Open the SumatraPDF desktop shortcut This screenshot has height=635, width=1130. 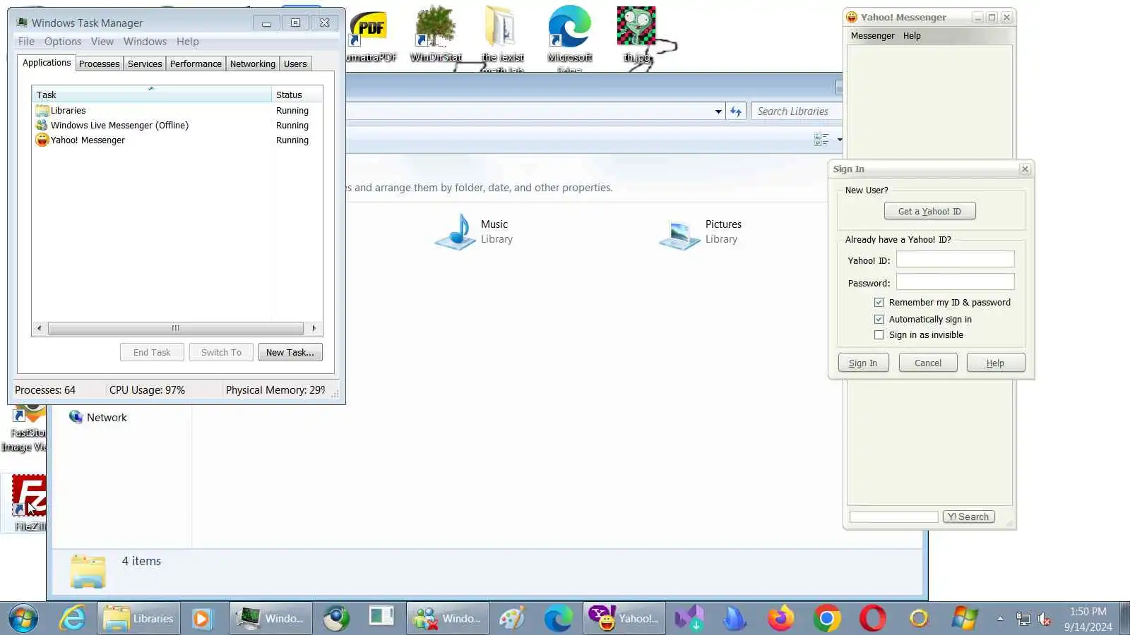click(371, 34)
